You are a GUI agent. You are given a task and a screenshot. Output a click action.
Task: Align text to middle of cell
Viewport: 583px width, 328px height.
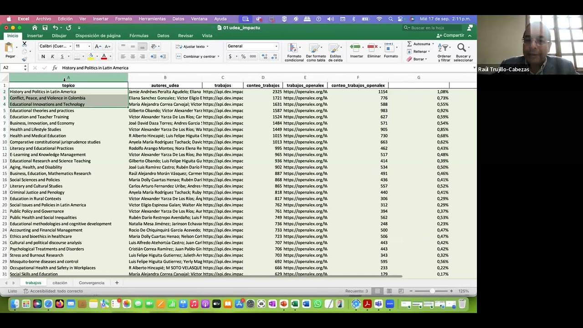(133, 46)
